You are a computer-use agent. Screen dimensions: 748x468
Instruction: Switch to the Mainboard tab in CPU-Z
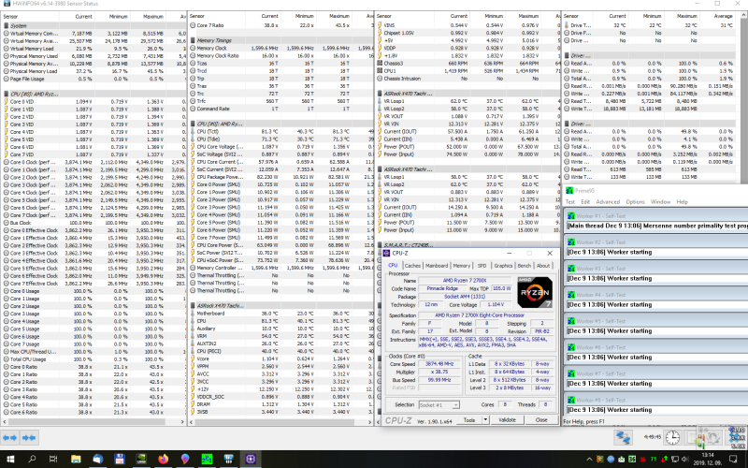click(x=437, y=266)
